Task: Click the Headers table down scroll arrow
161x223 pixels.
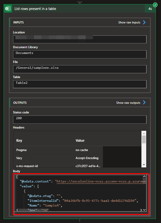Action: (144, 165)
